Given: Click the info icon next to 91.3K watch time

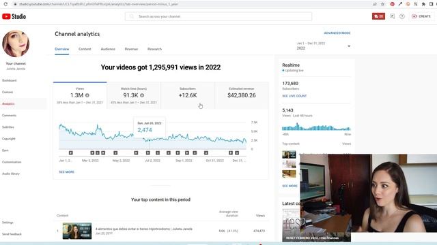Looking at the screenshot, I should pyautogui.click(x=142, y=95).
